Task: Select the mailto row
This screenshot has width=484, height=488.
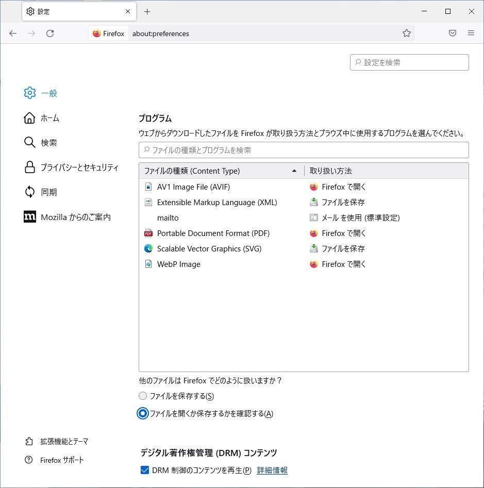Action: 304,218
